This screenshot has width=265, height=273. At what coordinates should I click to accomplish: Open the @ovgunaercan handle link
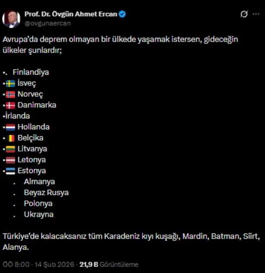pos(47,23)
